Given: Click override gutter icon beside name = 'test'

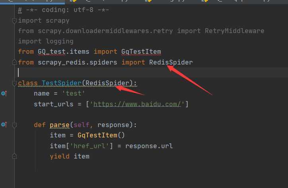Looking at the screenshot, I should 4,94.
